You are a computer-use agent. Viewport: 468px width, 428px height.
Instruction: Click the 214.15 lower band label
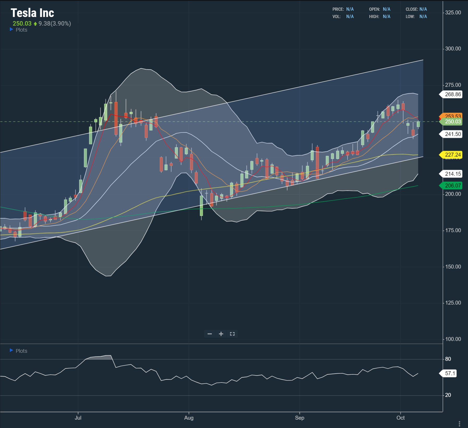point(452,174)
